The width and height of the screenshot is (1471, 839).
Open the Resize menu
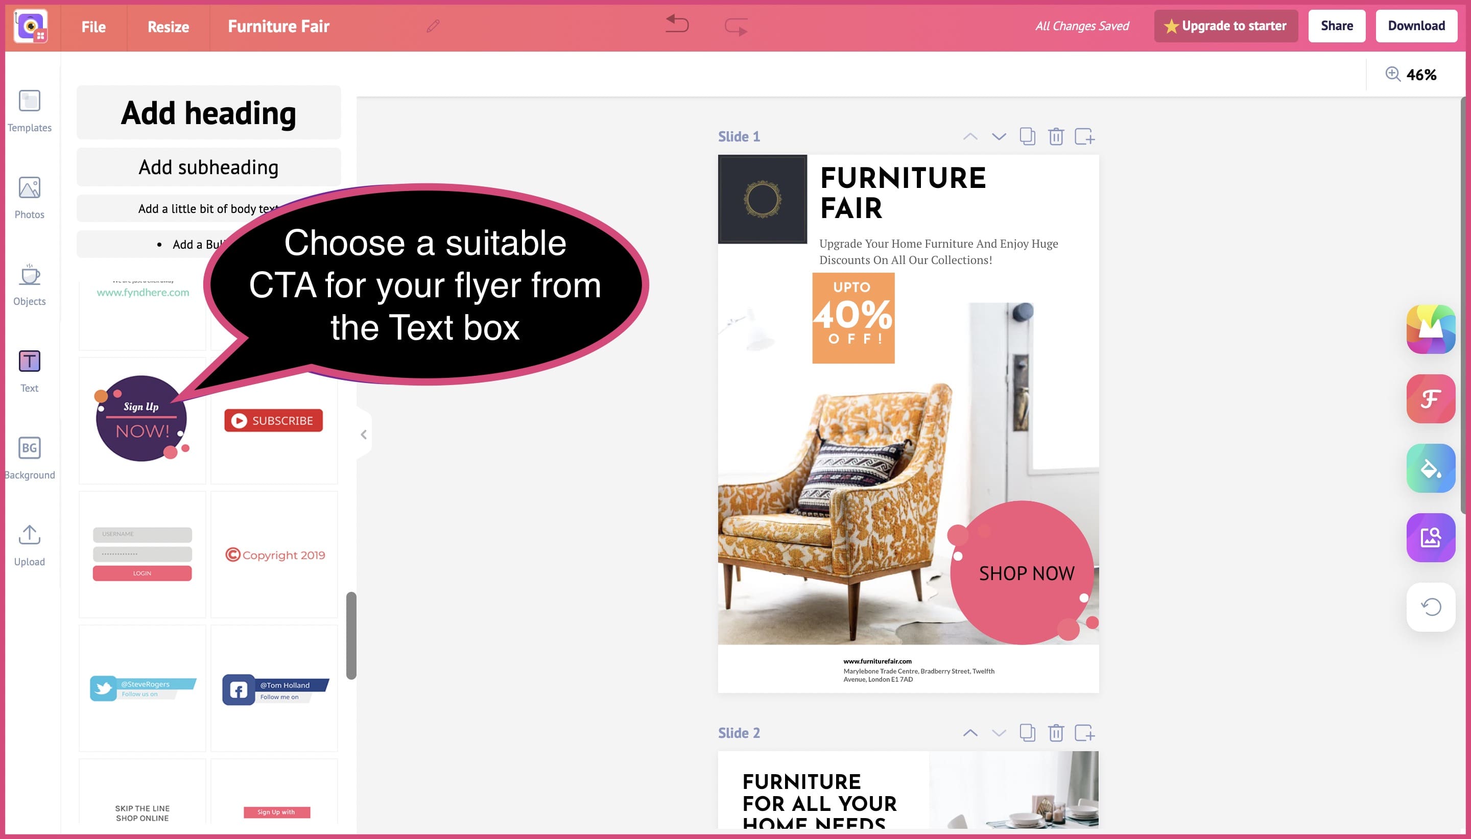(x=168, y=26)
